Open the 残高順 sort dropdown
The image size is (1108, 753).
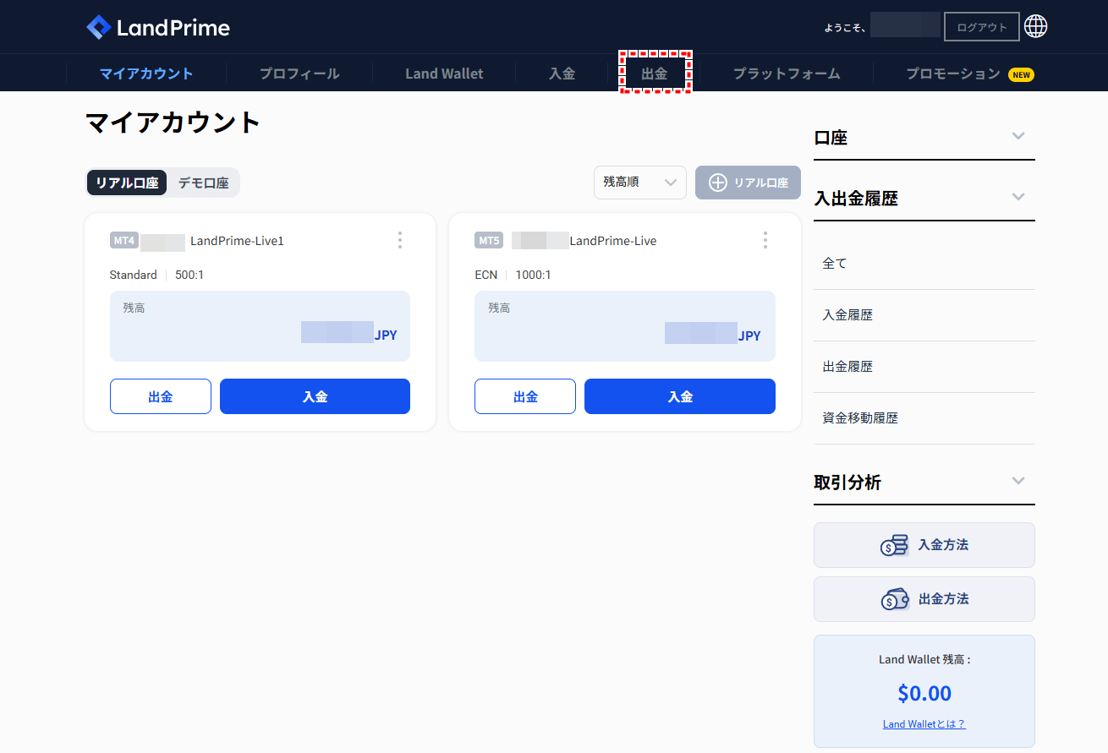click(640, 183)
